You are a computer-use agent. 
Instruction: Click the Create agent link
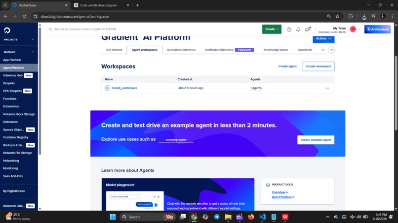click(287, 66)
